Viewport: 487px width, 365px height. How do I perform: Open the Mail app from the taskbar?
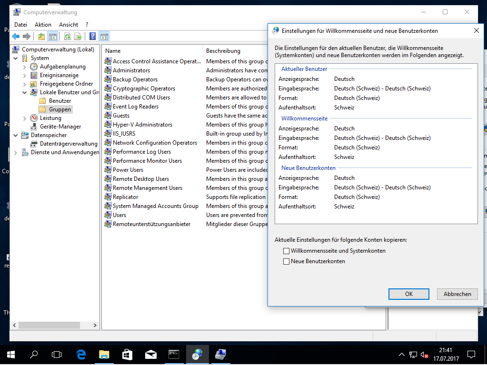click(x=150, y=355)
